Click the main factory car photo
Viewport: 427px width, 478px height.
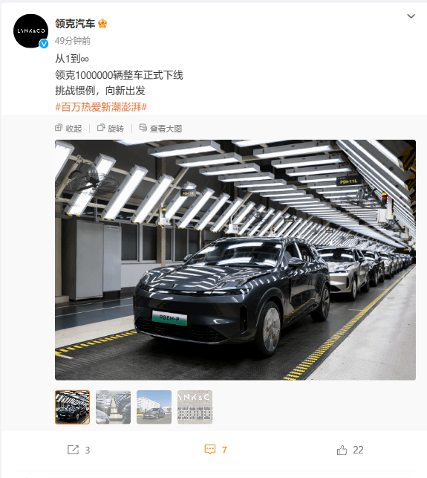pyautogui.click(x=235, y=259)
